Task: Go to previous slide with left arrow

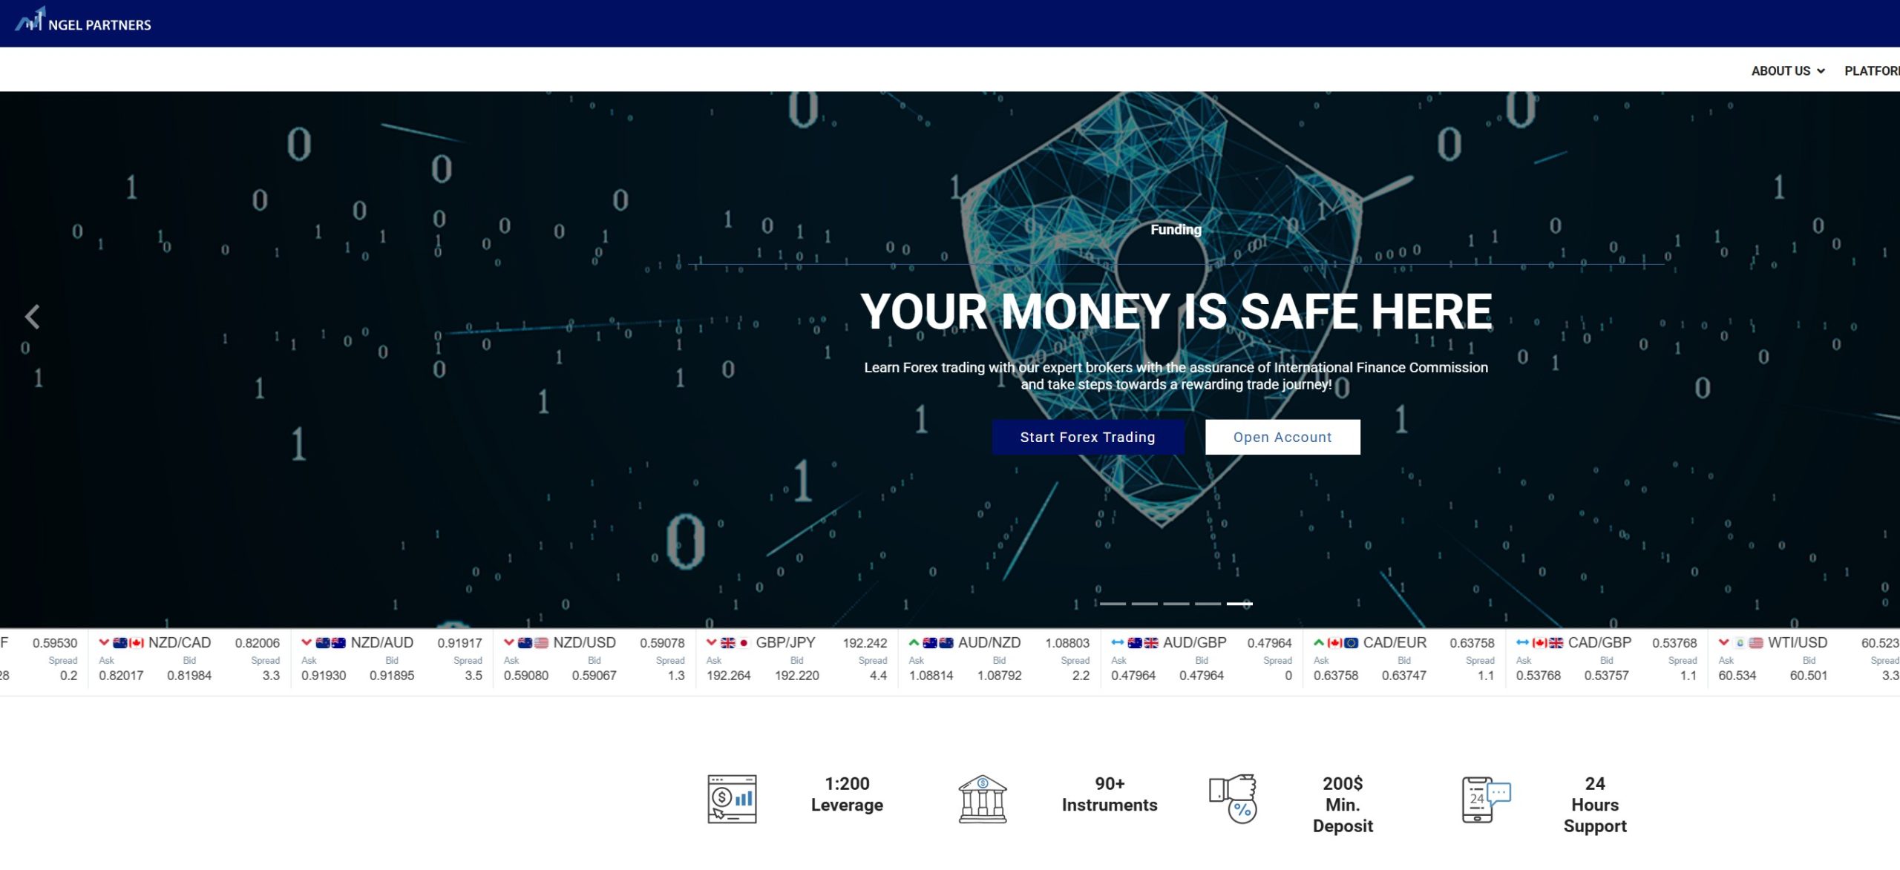Action: pyautogui.click(x=32, y=317)
